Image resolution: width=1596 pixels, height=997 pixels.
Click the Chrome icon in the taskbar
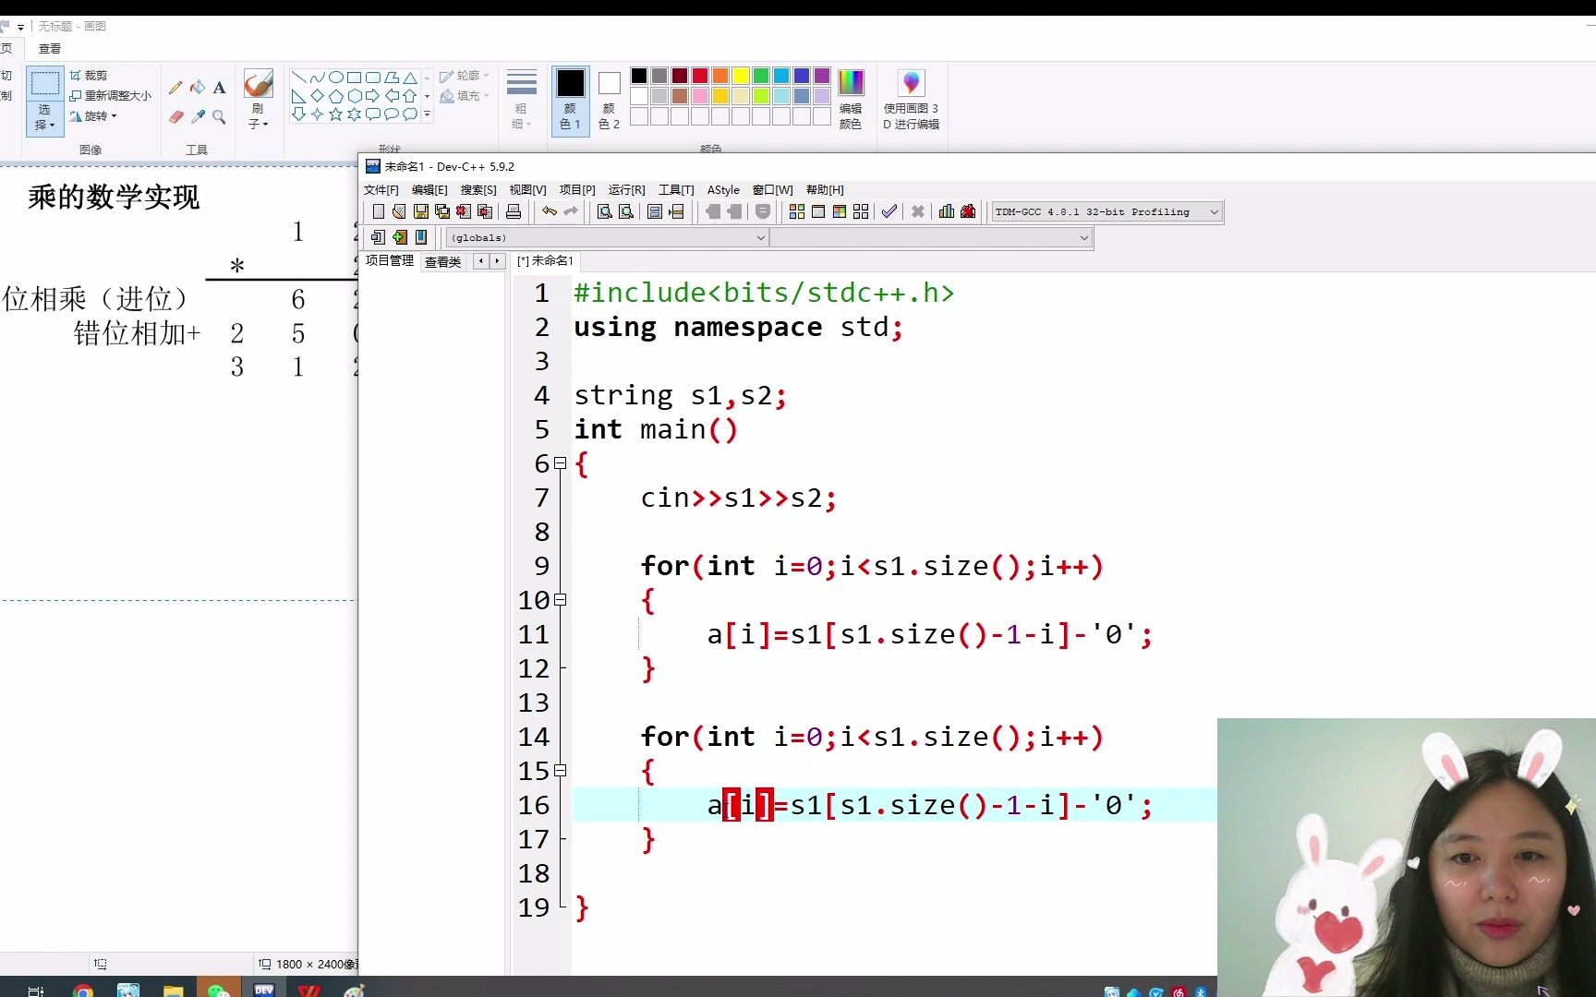[x=82, y=991]
